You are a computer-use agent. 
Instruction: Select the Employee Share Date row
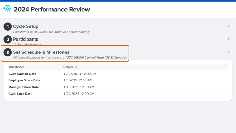(x=118, y=80)
